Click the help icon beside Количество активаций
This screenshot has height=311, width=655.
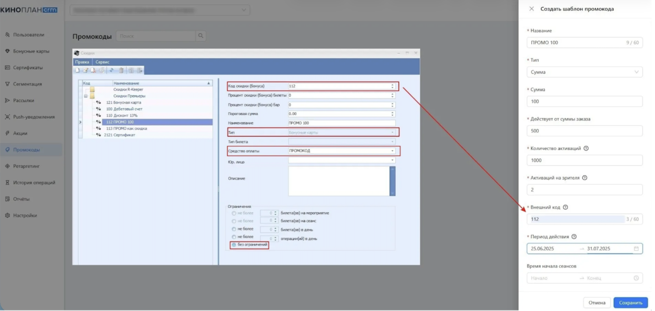coord(586,148)
